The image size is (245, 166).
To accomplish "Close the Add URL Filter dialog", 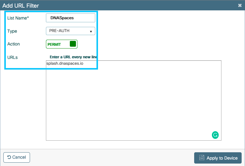I will pyautogui.click(x=240, y=5).
